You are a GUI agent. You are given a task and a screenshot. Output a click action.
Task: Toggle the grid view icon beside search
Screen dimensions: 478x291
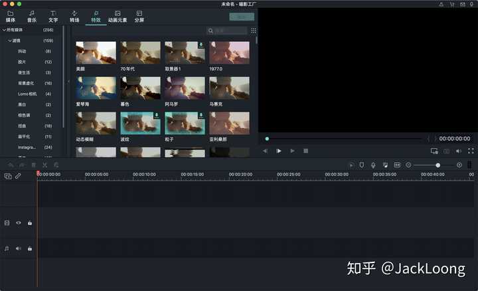(254, 31)
